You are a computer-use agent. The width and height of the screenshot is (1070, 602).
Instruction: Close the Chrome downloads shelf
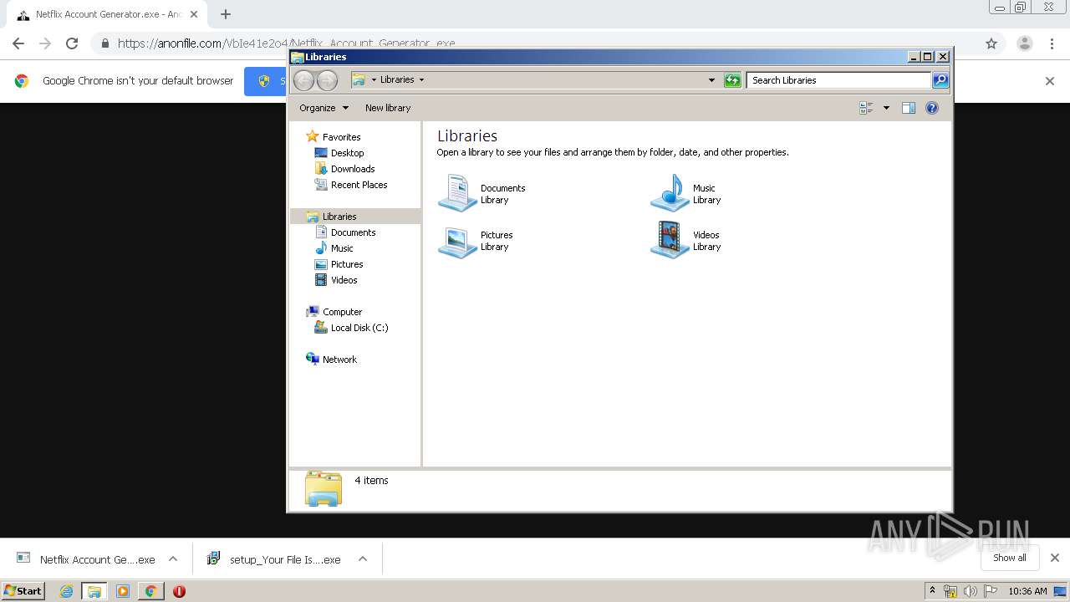1055,558
